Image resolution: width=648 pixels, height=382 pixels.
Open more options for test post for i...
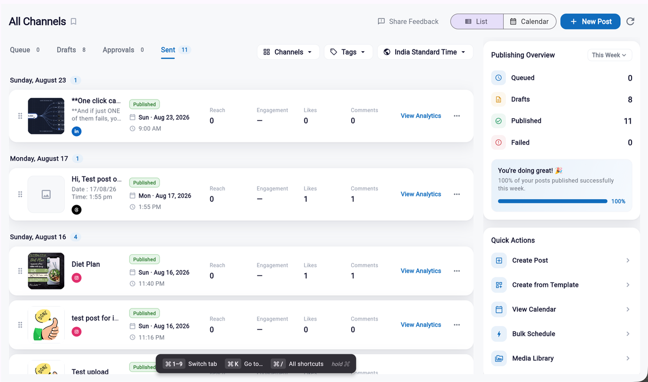pos(457,325)
